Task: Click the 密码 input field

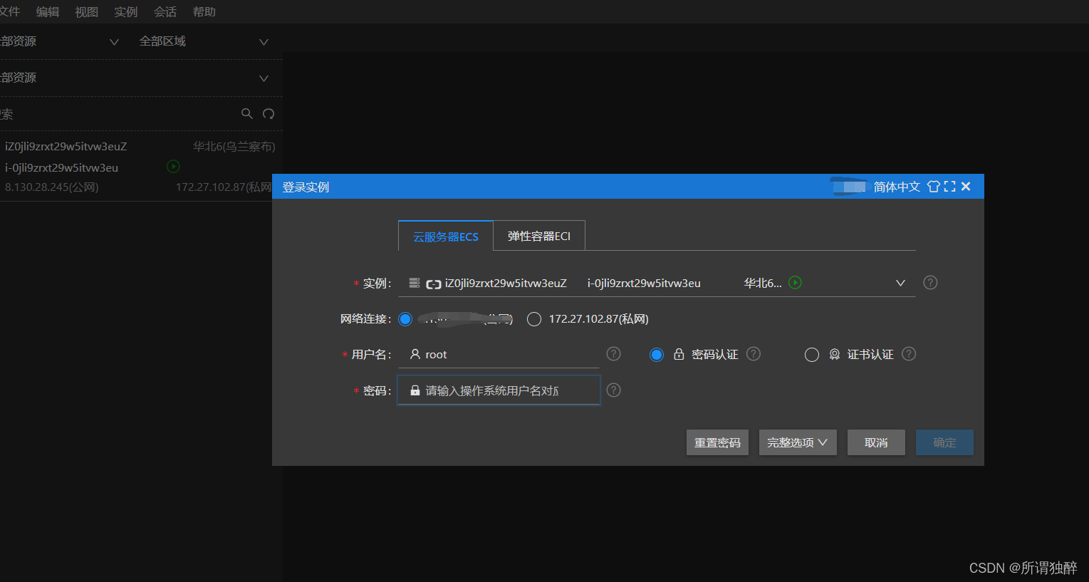Action: (499, 390)
